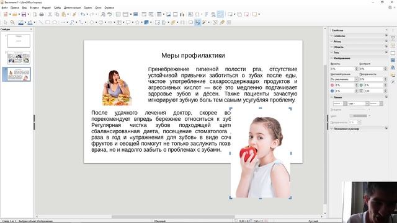Click the Insert Chart icon
This screenshot has height=223, width=397.
182,14
